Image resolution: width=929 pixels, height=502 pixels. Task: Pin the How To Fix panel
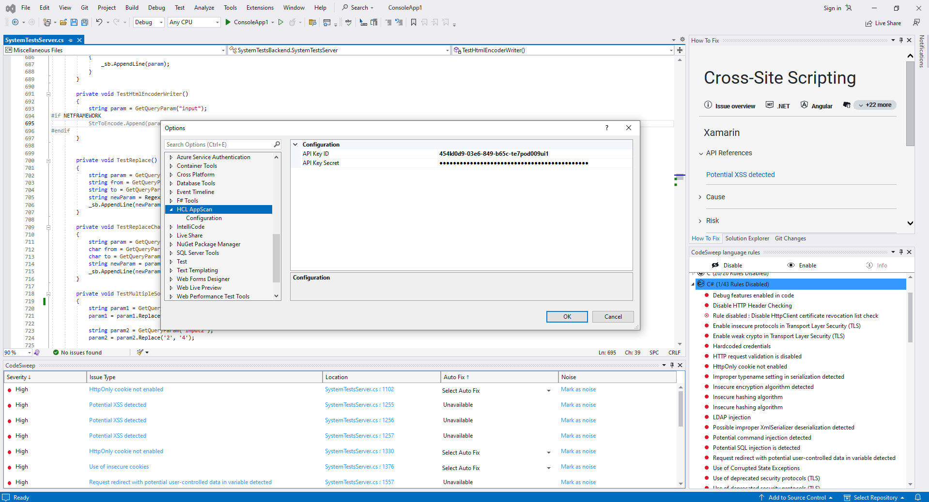(901, 40)
